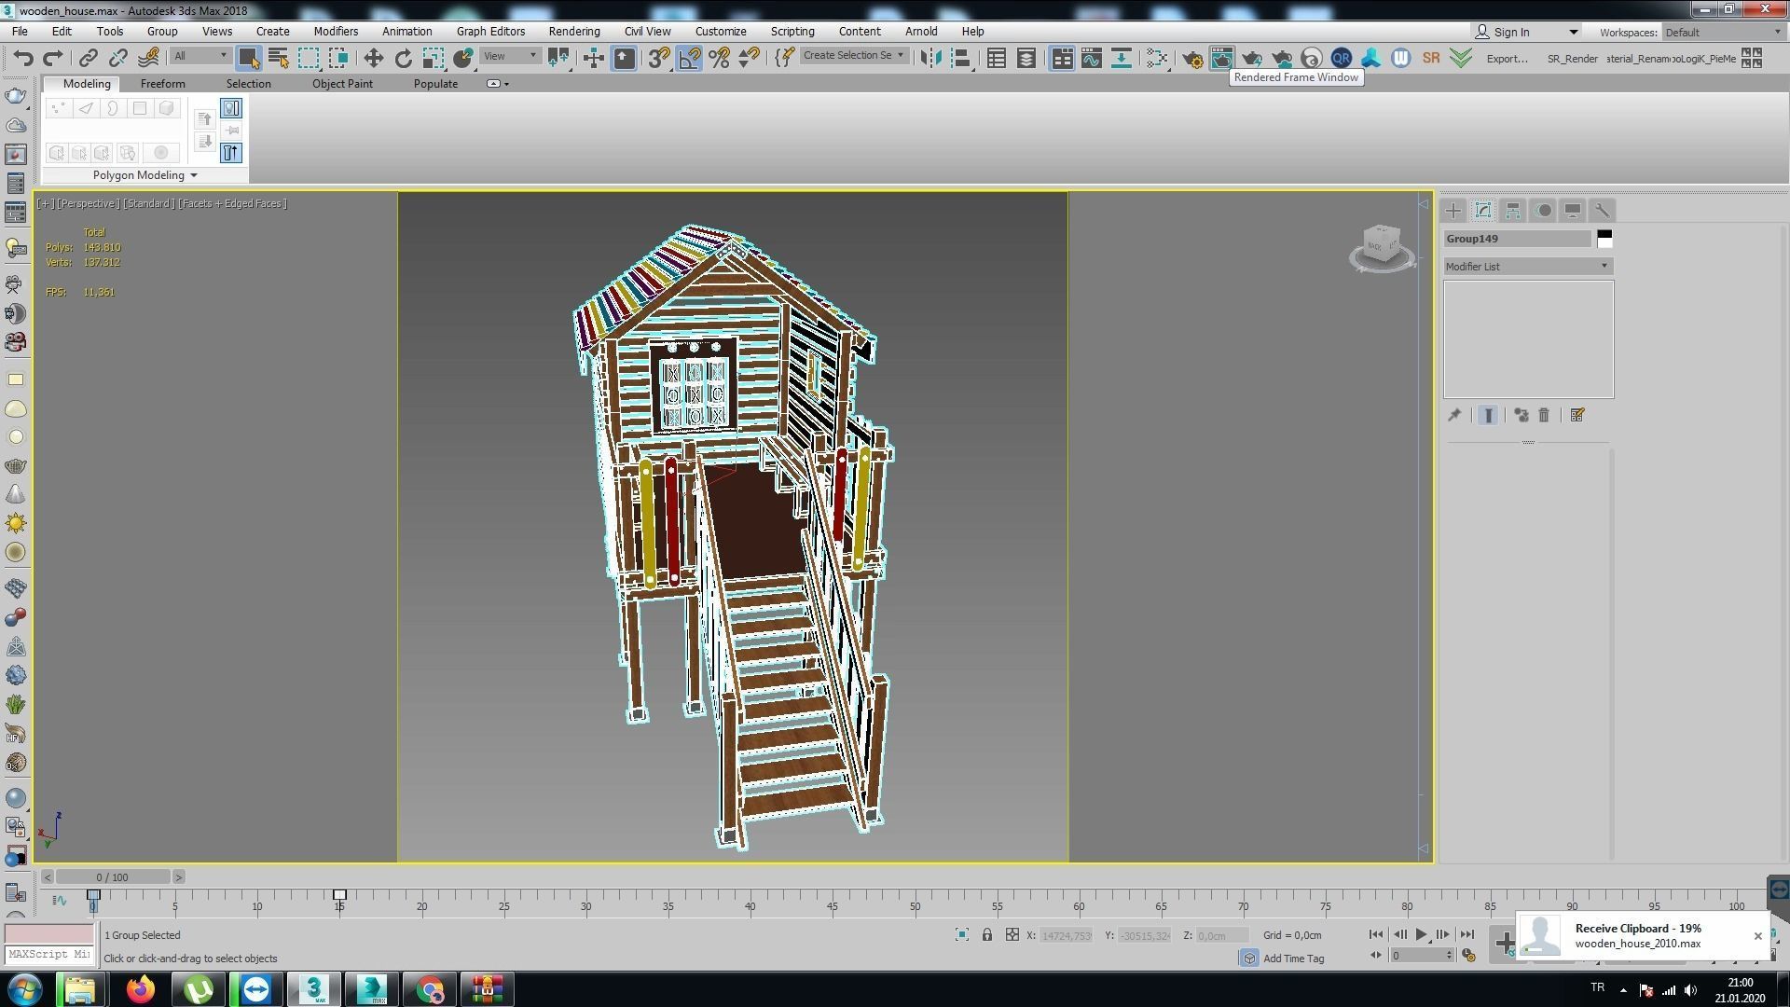Screen dimensions: 1790x1007
Task: Toggle the 3D Snaps button
Action: (x=658, y=58)
